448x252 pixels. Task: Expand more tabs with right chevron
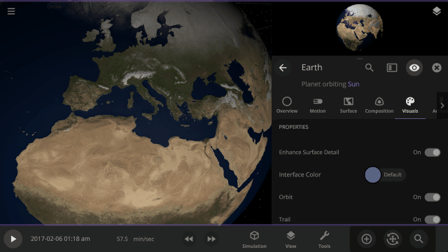(x=442, y=106)
